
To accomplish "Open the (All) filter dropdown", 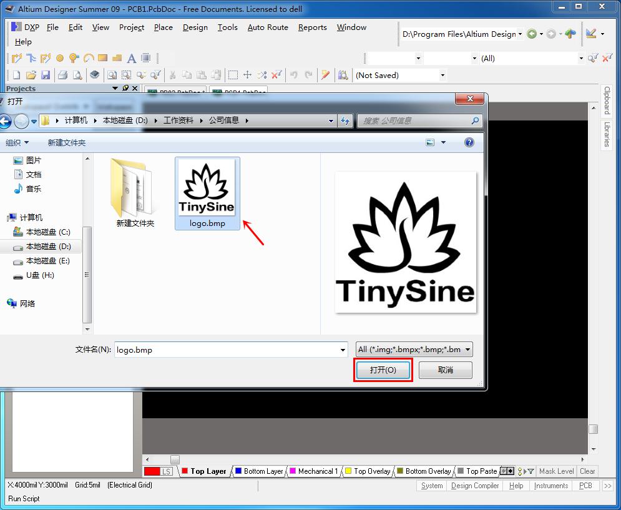I will pos(581,58).
